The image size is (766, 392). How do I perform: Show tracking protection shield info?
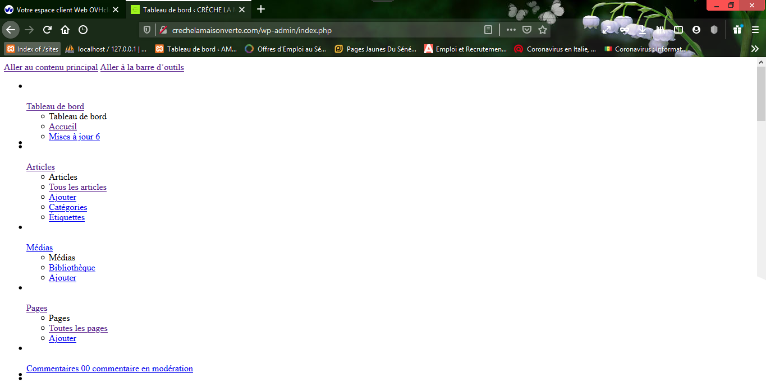point(147,30)
